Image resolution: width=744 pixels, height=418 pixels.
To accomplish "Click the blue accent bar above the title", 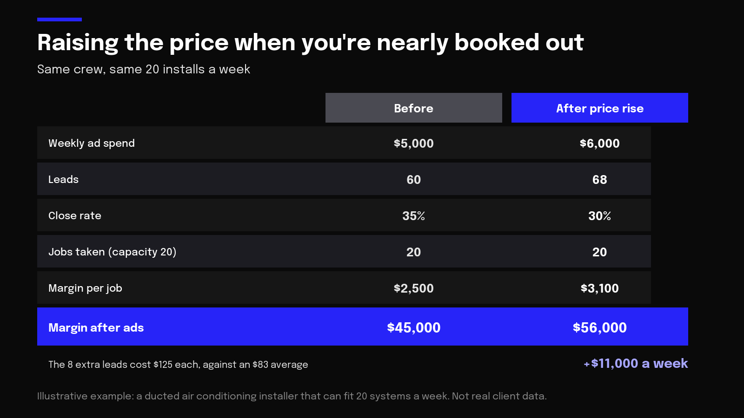I will (x=60, y=20).
